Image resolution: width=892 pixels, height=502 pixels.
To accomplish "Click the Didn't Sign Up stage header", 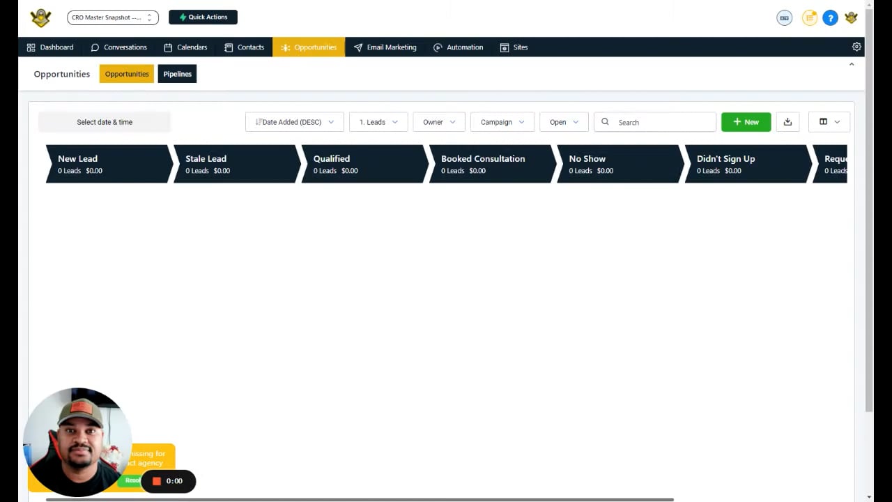I will [x=748, y=164].
